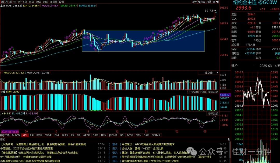The image size is (280, 163).
Task: Click the 3017.1 high price label on chart
Action: tap(209, 11)
